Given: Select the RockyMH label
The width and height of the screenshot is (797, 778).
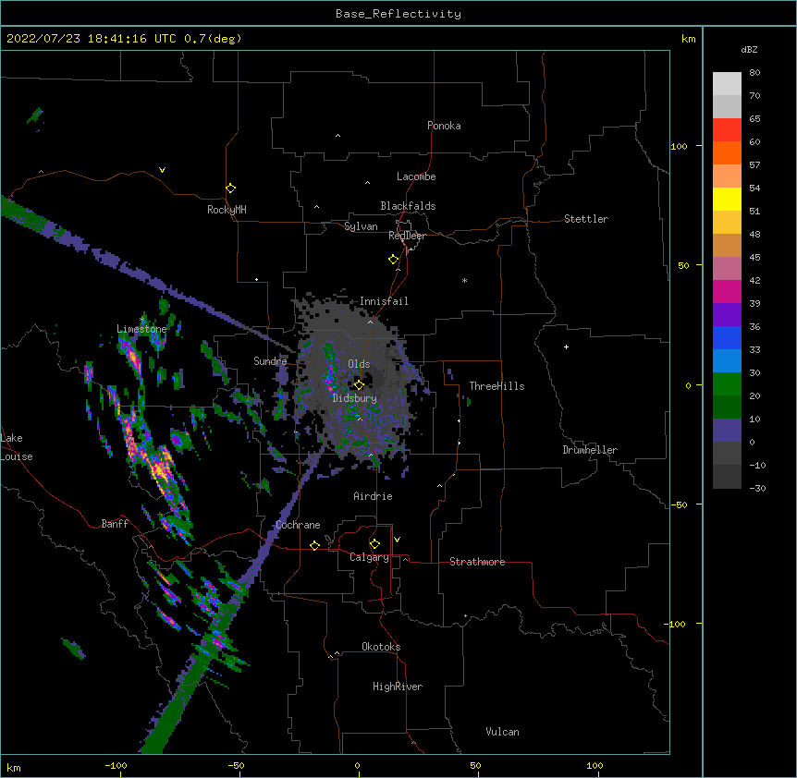Looking at the screenshot, I should click(x=227, y=210).
